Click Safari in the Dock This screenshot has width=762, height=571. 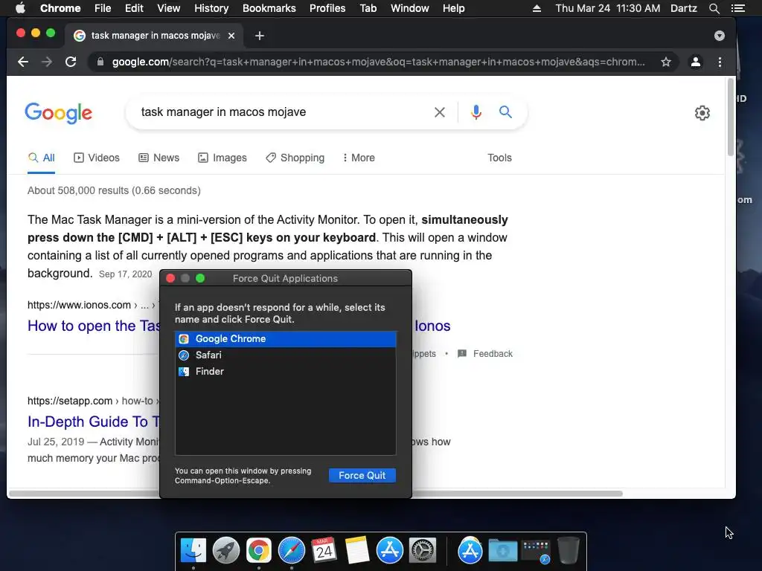pyautogui.click(x=292, y=551)
